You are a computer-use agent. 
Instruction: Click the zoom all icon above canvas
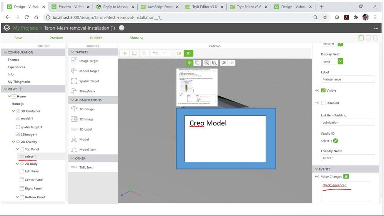tap(206, 63)
